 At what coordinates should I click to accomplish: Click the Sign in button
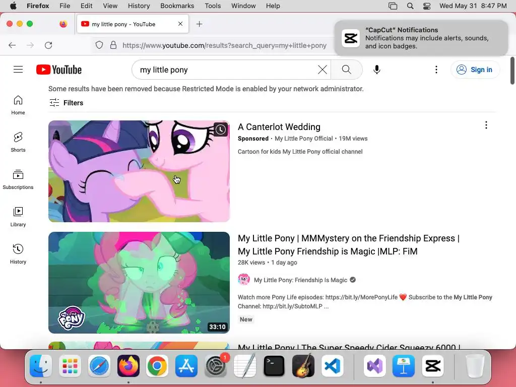(475, 70)
